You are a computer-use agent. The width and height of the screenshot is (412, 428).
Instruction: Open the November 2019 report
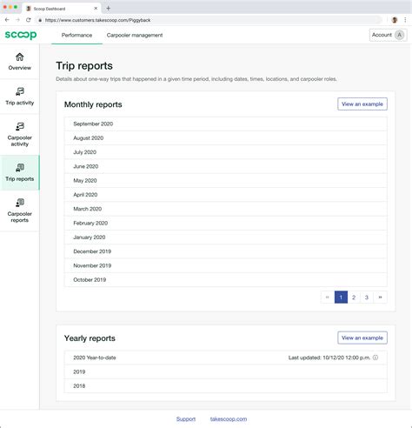pos(226,265)
